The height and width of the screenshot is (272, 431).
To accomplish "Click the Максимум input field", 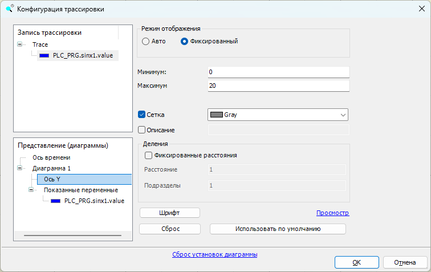I will pos(278,86).
